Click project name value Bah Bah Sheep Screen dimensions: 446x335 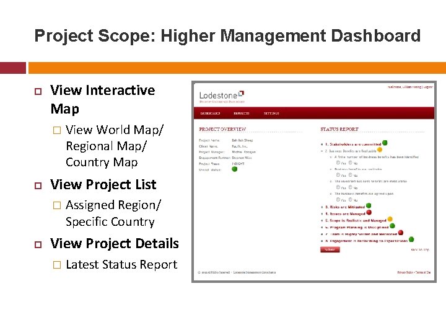[x=242, y=140]
